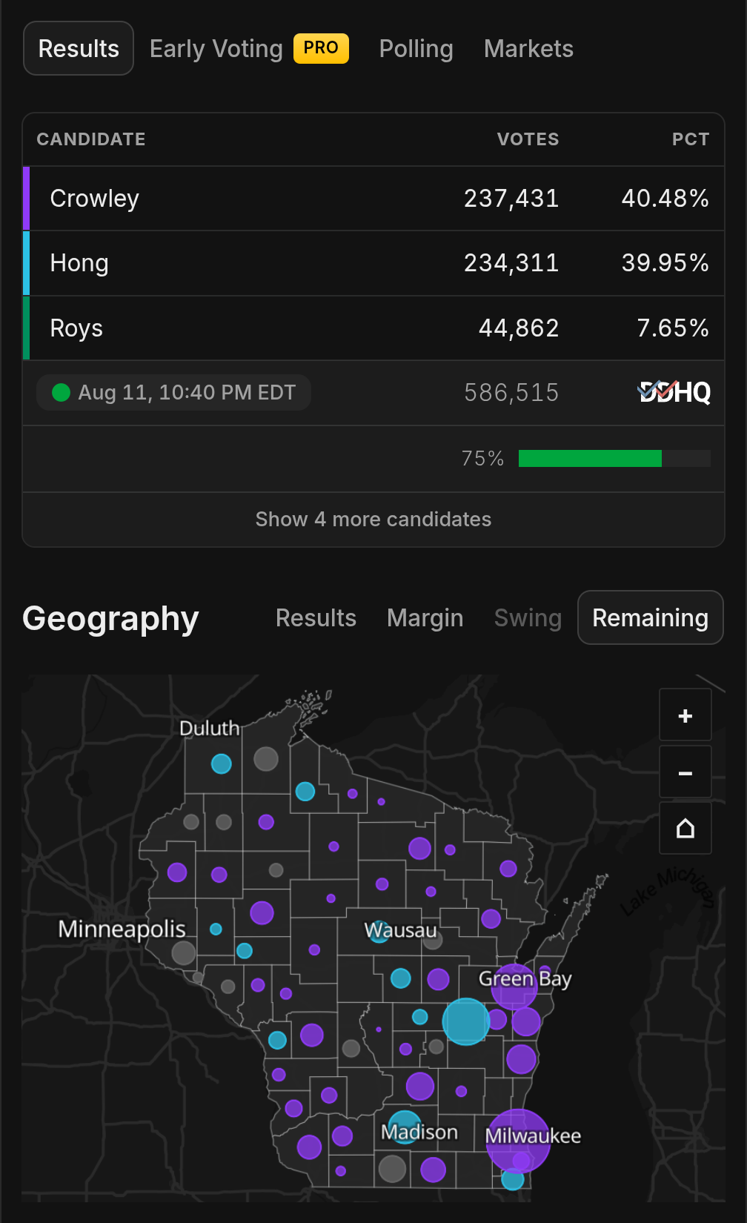
Task: Click Hong's blue color bar
Action: [27, 263]
